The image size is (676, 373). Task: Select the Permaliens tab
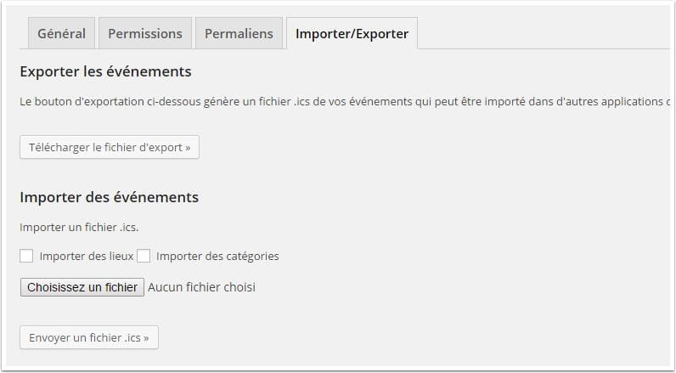(x=239, y=34)
